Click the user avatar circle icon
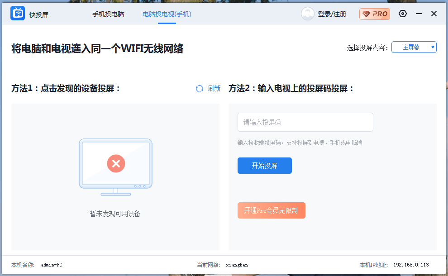 [307, 14]
